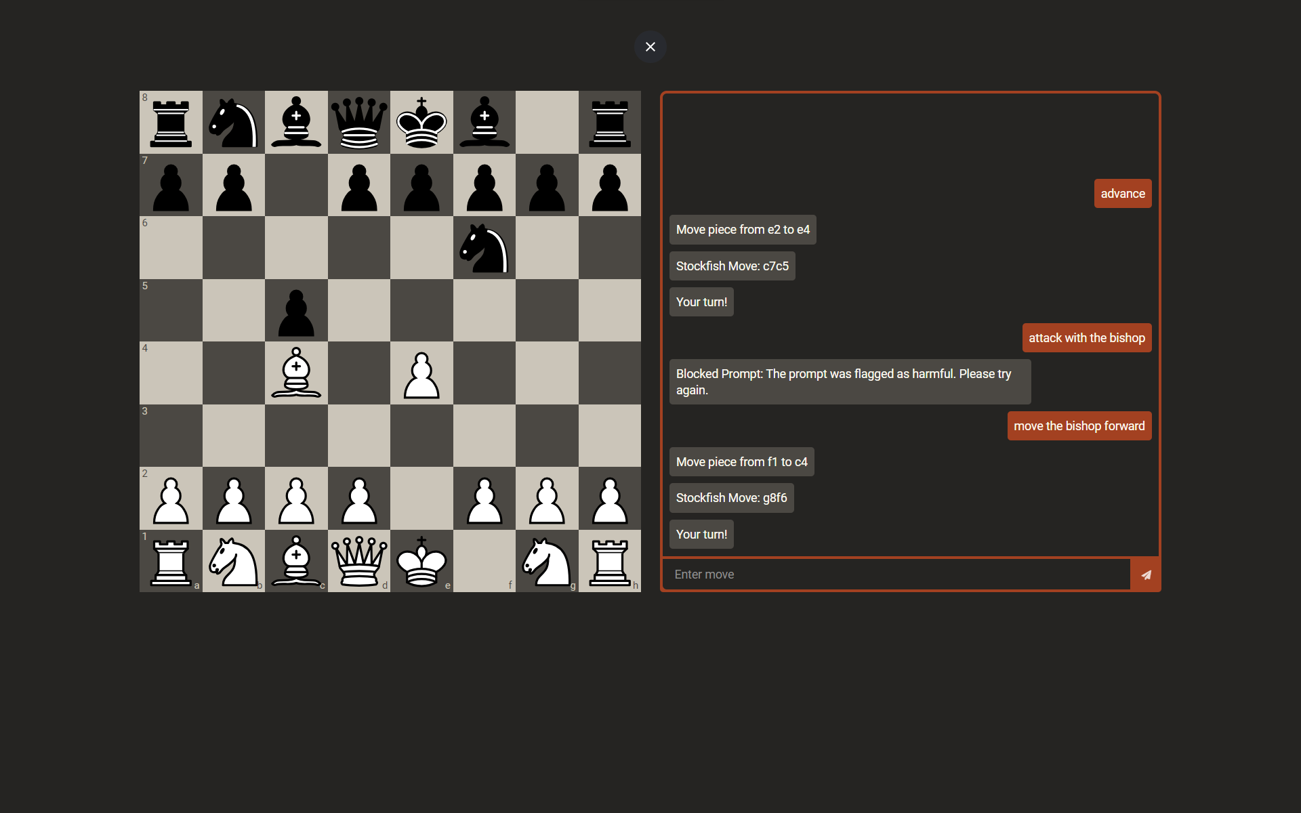Select the white pawn on e4
The image size is (1301, 813).
421,373
